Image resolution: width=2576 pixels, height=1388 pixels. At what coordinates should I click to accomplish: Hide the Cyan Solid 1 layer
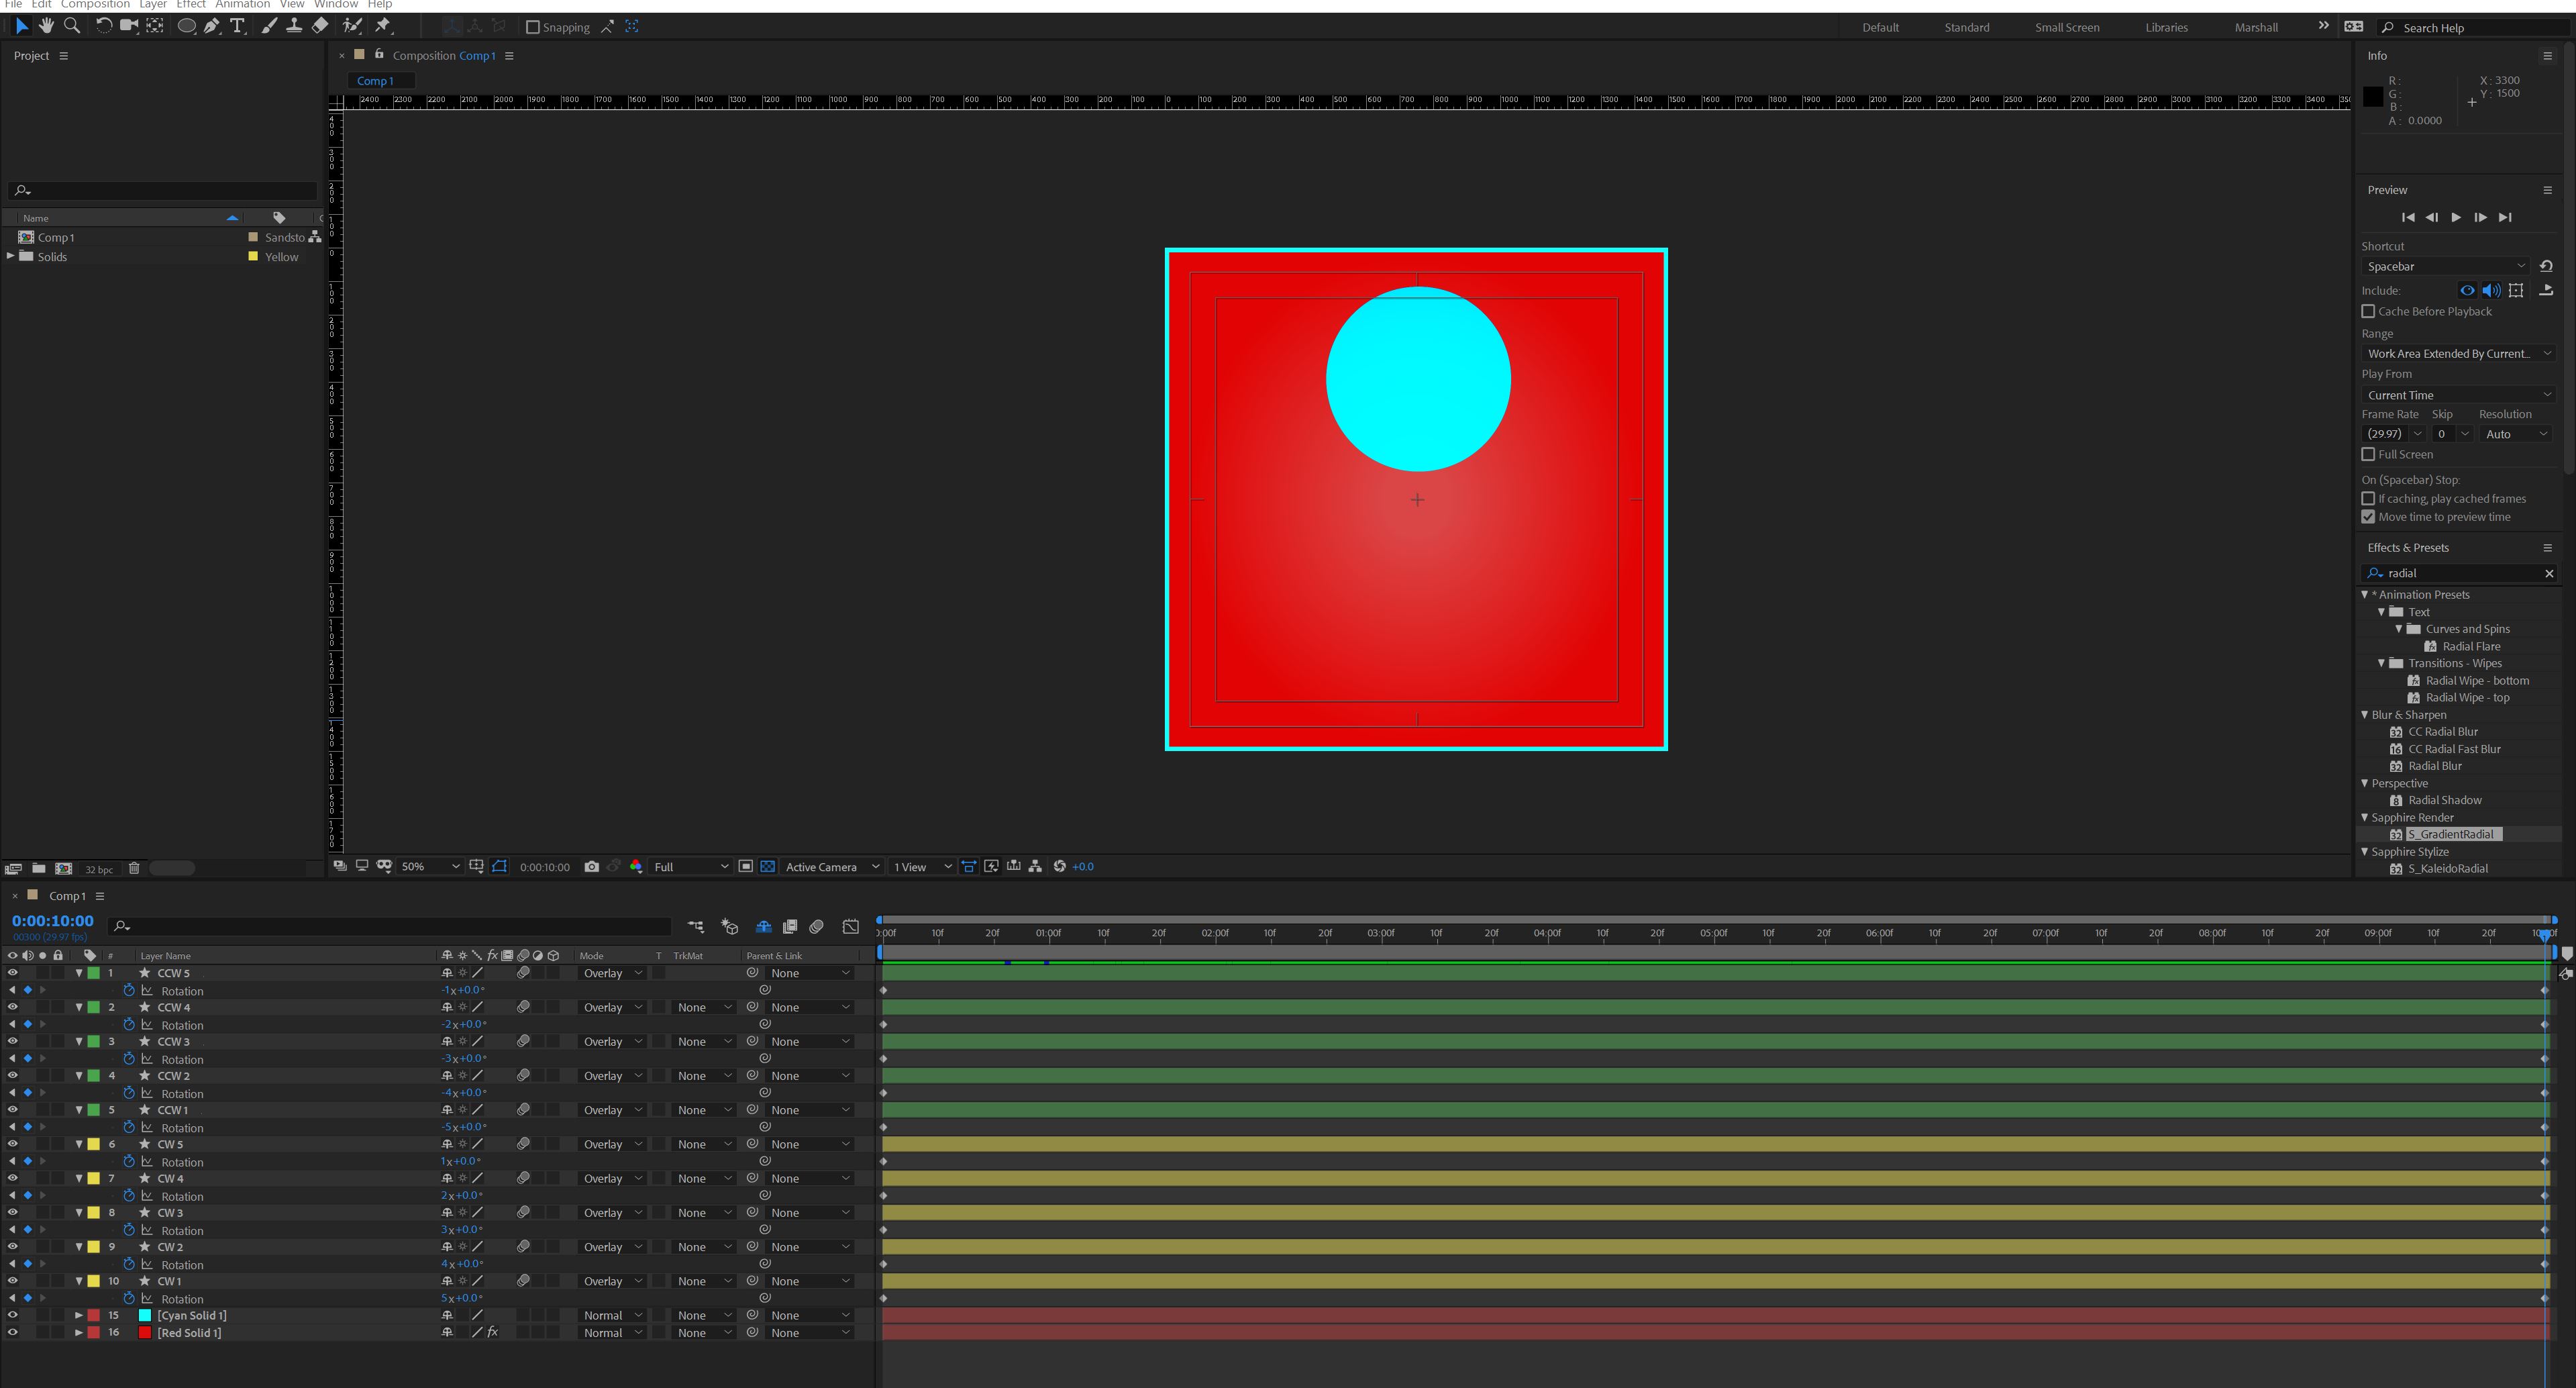pos(12,1315)
